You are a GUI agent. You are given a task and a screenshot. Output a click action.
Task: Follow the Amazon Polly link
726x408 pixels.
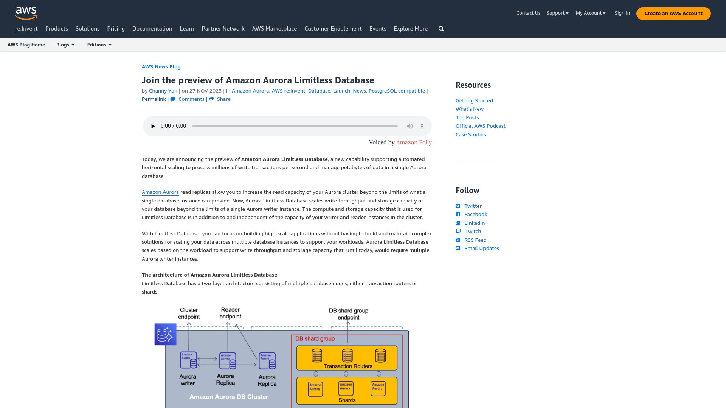tap(414, 142)
